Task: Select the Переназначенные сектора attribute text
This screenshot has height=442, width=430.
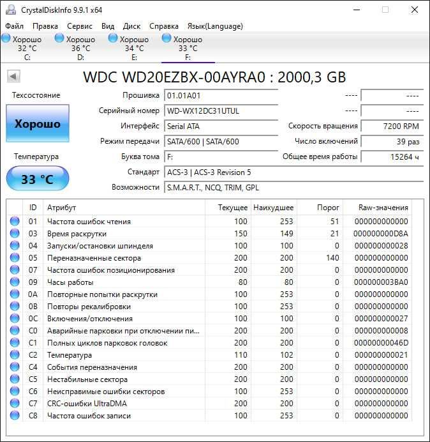Action: click(x=94, y=258)
